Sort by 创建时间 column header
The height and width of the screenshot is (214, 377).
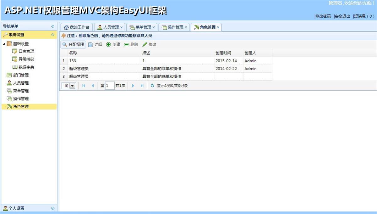coord(229,53)
